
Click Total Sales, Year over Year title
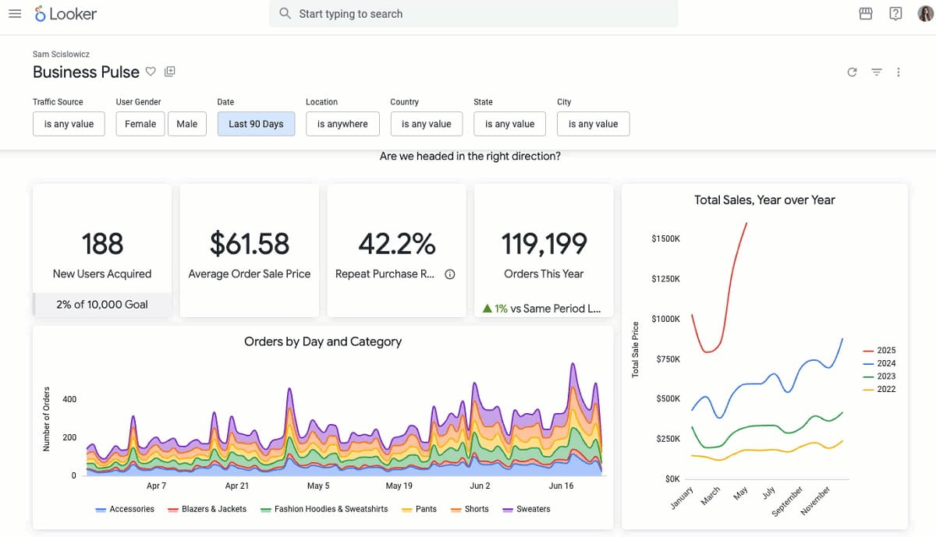pos(764,200)
